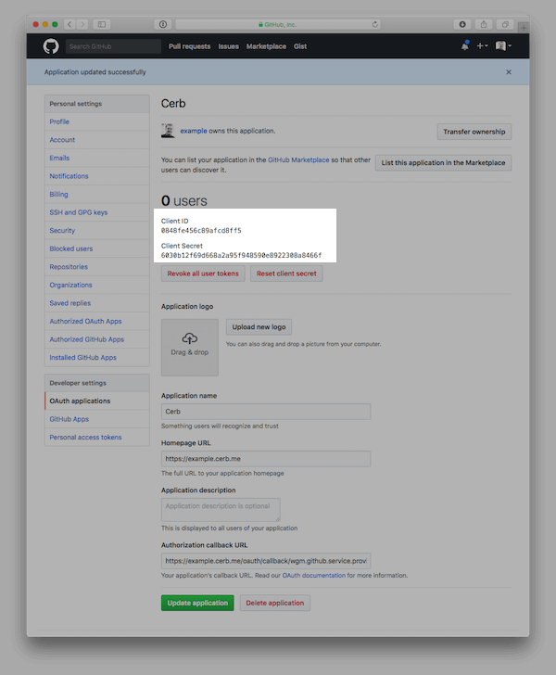Open the GitHub Marketplace link
The width and height of the screenshot is (556, 675).
tap(298, 159)
